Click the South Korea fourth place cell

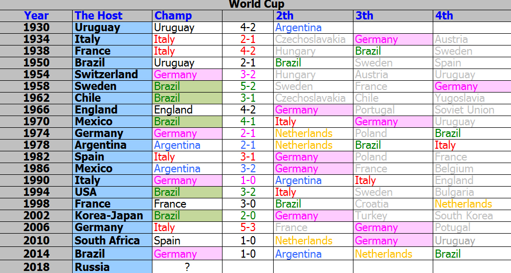tap(472, 216)
